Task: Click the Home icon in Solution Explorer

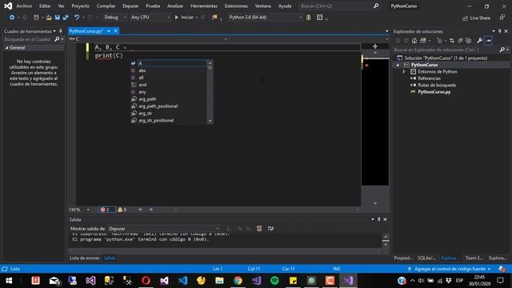Action: pos(414,41)
